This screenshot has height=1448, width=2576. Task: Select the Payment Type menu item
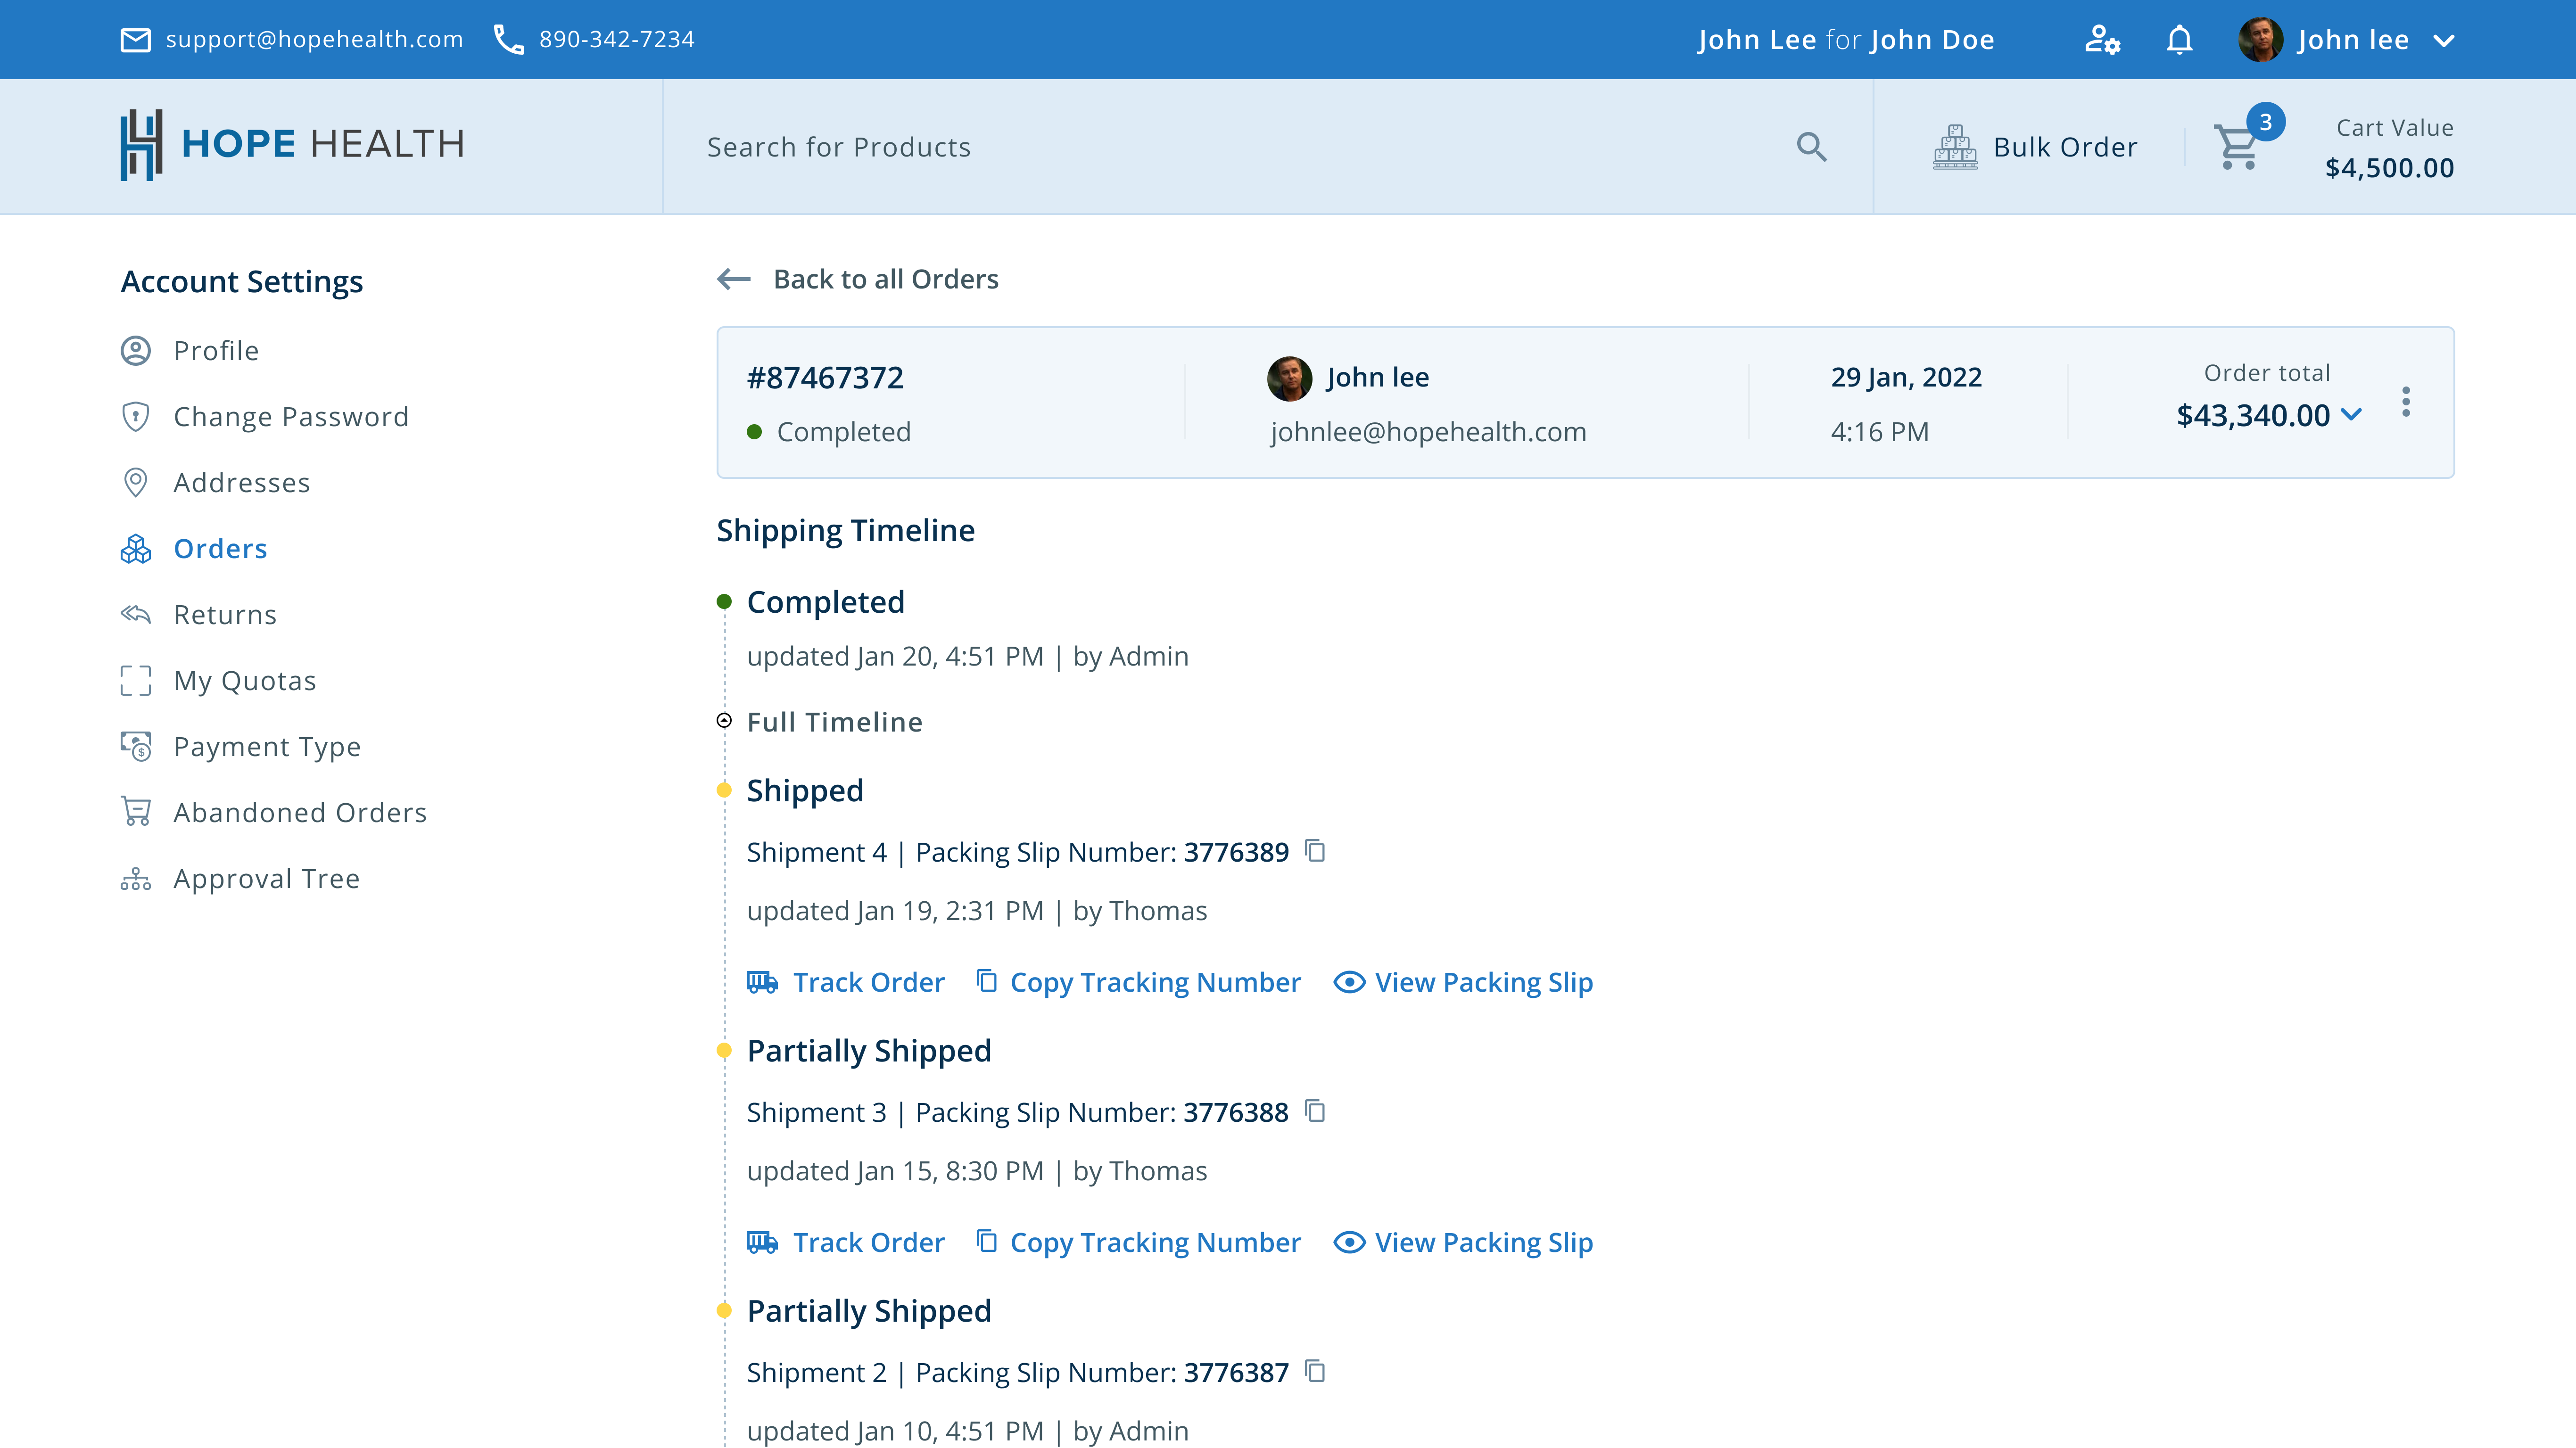click(x=267, y=744)
